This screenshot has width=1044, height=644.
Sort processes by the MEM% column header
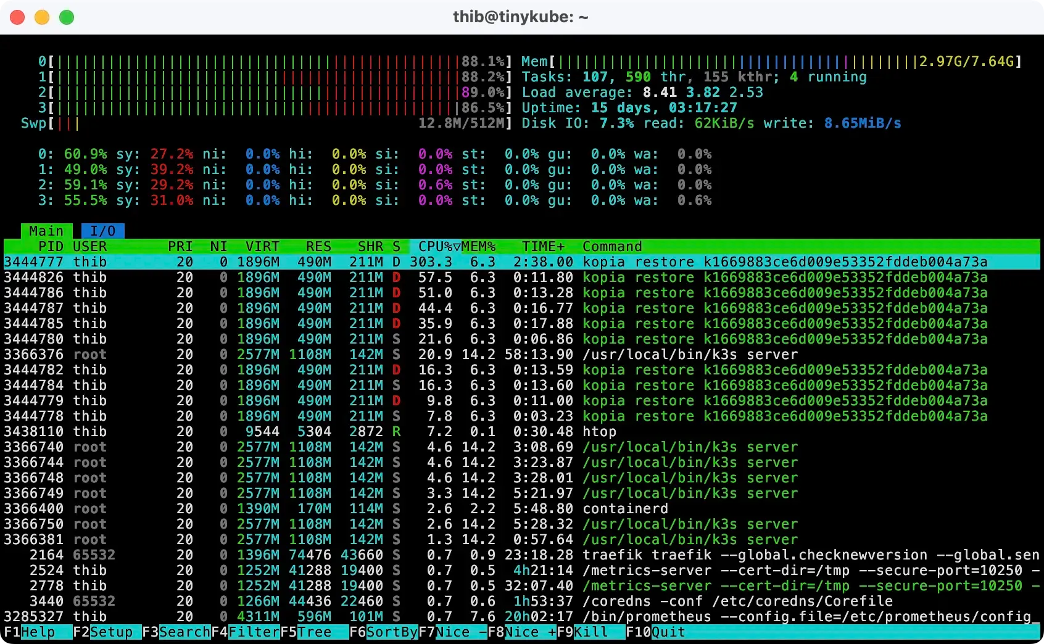click(478, 246)
